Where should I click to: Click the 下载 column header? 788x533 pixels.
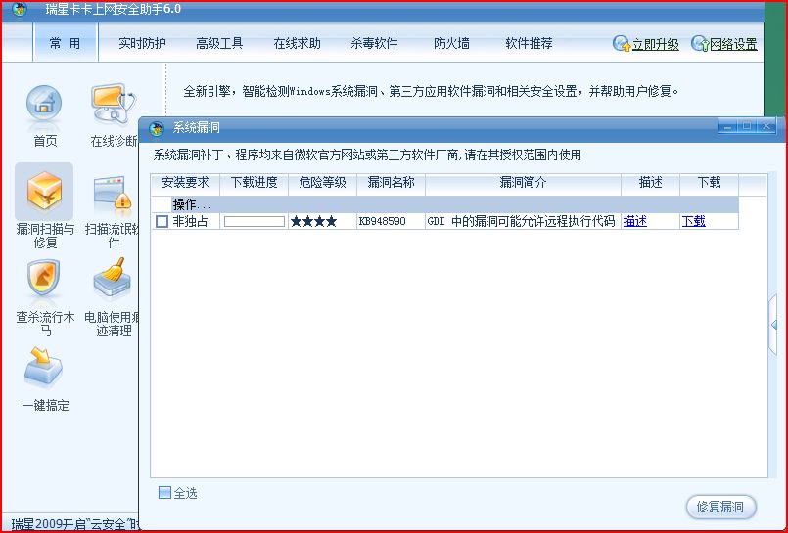point(709,183)
